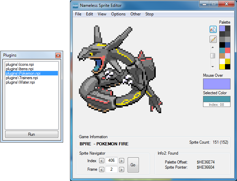Select the paint bucket fill tool

(213, 29)
